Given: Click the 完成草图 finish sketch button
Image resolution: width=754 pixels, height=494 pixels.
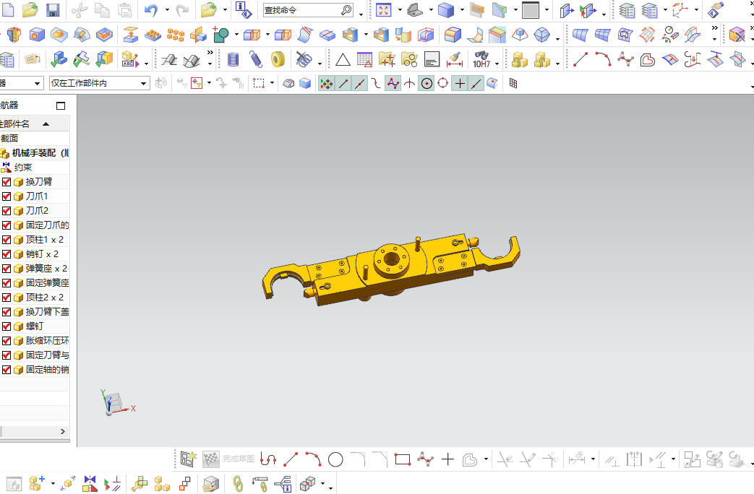Looking at the screenshot, I should [229, 459].
